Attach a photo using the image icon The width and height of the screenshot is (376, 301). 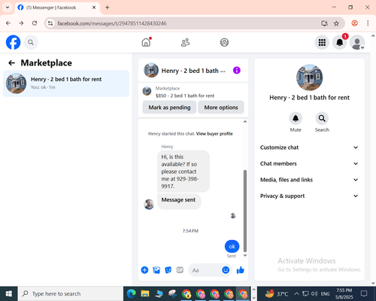[156, 270]
